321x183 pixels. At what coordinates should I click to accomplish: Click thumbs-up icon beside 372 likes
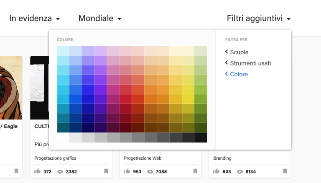(x=37, y=171)
